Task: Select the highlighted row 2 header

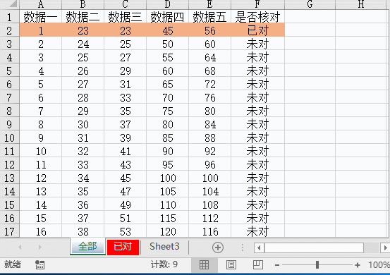Action: pyautogui.click(x=9, y=30)
